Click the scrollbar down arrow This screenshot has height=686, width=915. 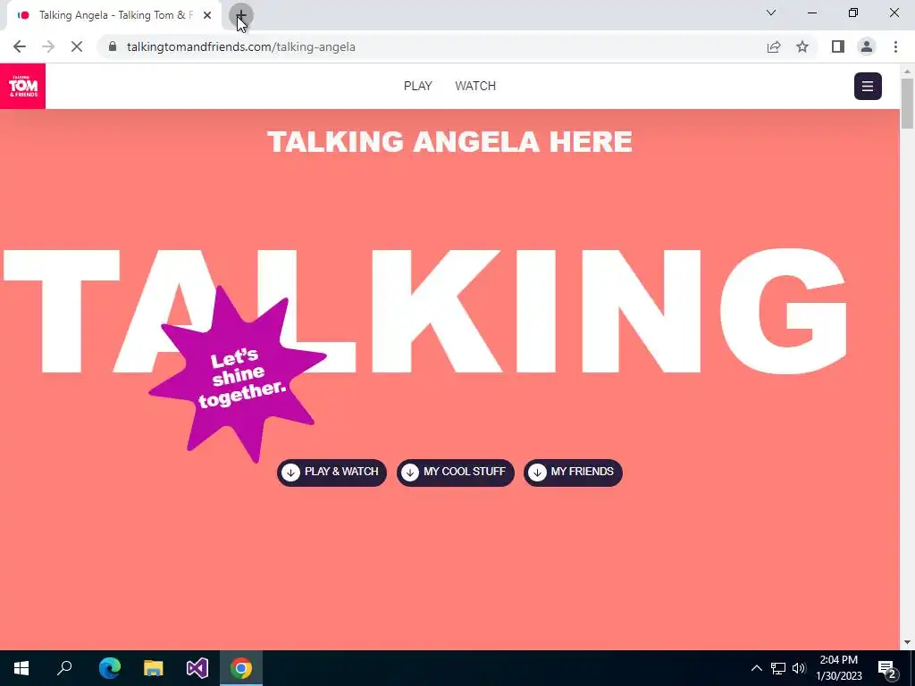[x=907, y=643]
